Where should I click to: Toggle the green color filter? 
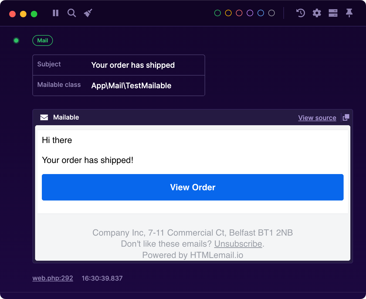point(217,13)
